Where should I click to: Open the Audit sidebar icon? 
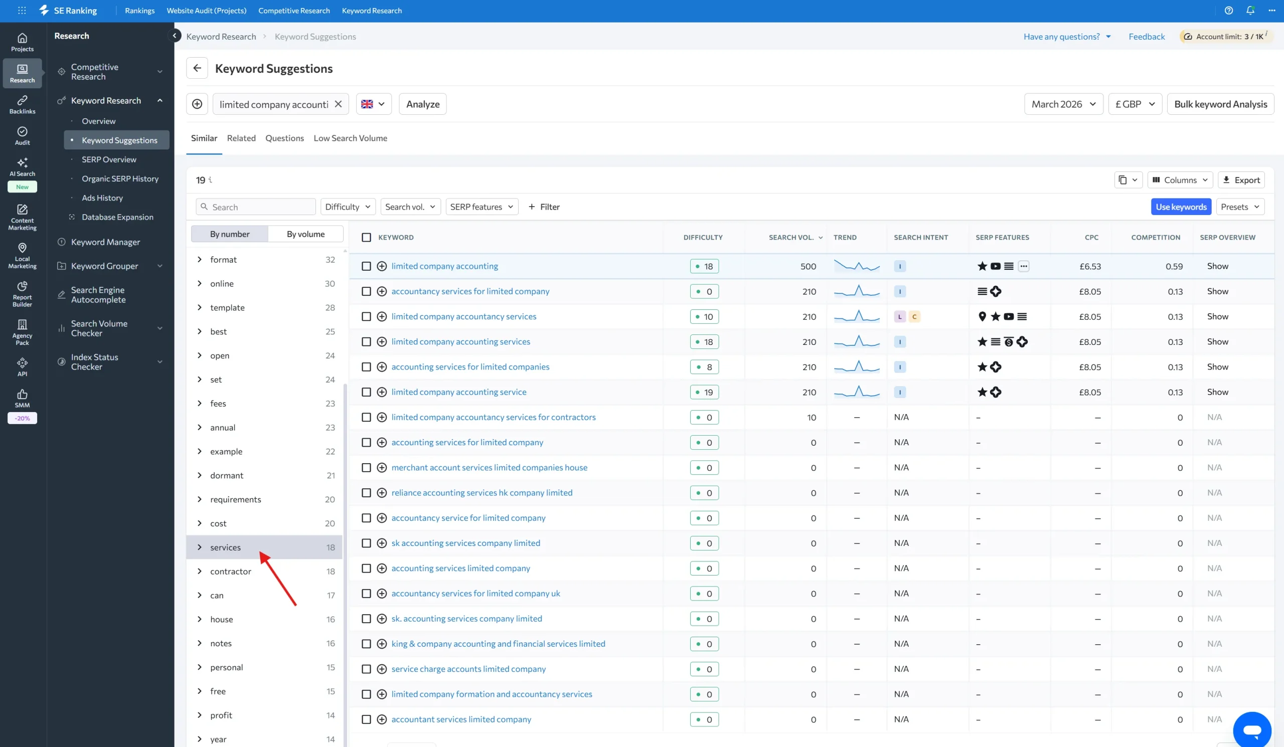[x=22, y=135]
